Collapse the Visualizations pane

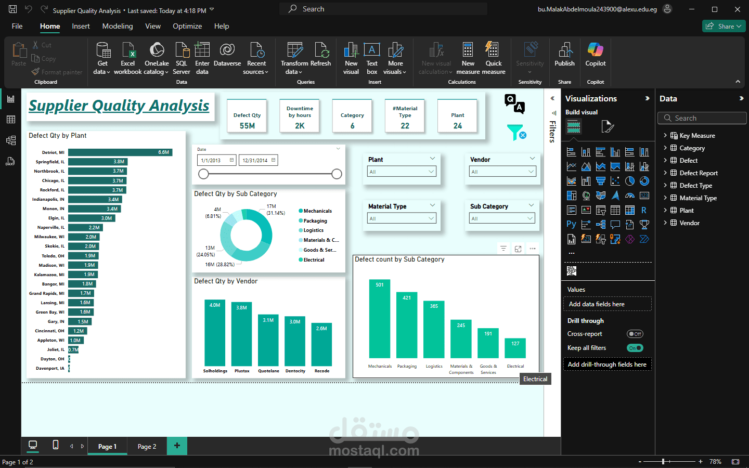647,98
